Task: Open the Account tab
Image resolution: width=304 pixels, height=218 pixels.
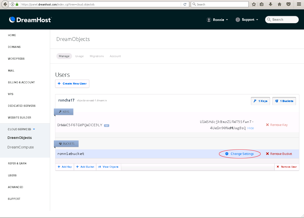Action: [115, 56]
